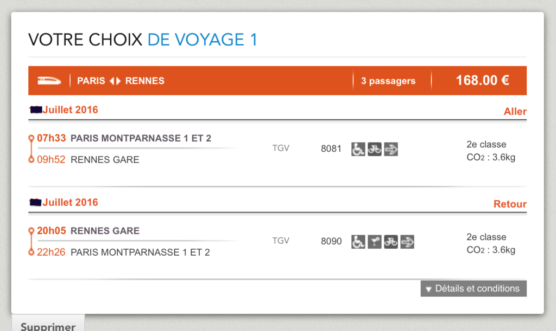Expand Détails et conditions
The width and height of the screenshot is (556, 331).
(x=473, y=289)
